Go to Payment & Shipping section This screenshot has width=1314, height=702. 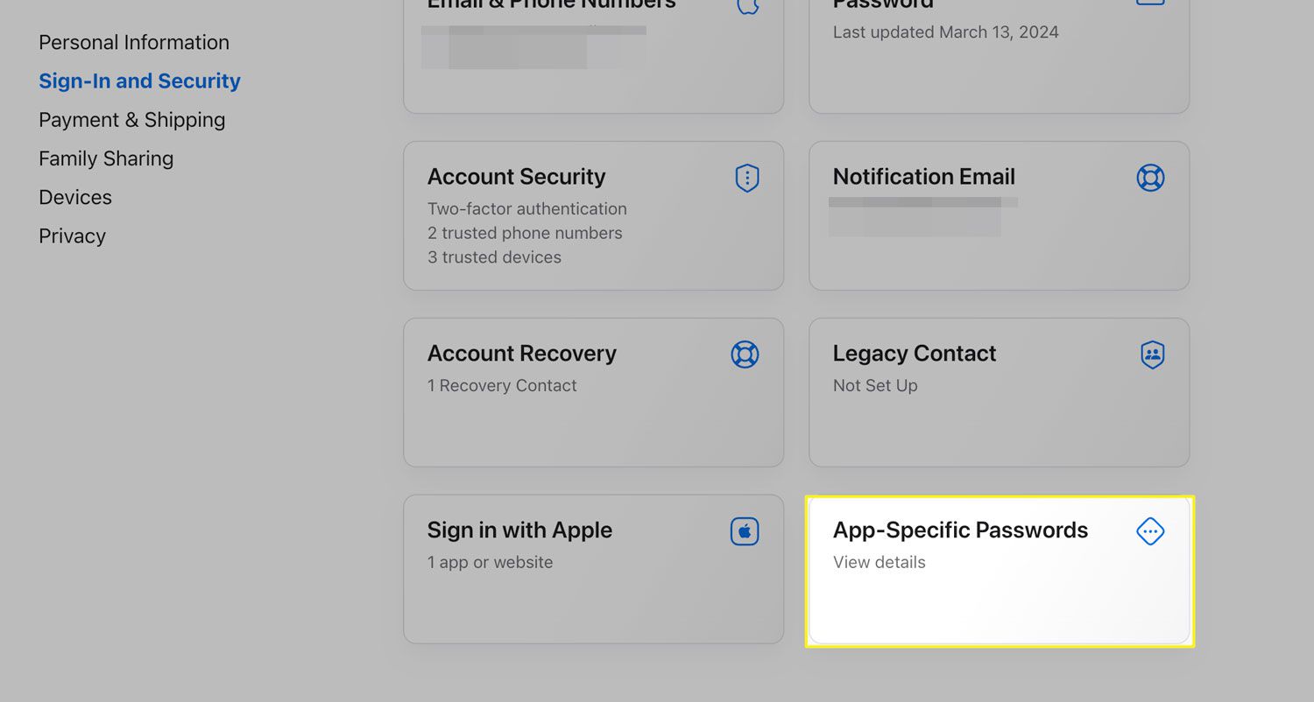pyautogui.click(x=131, y=120)
